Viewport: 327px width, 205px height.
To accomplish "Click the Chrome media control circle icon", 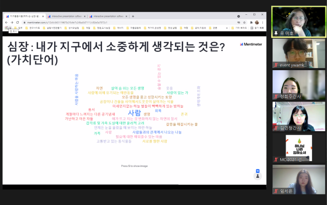I will click(x=239, y=16).
